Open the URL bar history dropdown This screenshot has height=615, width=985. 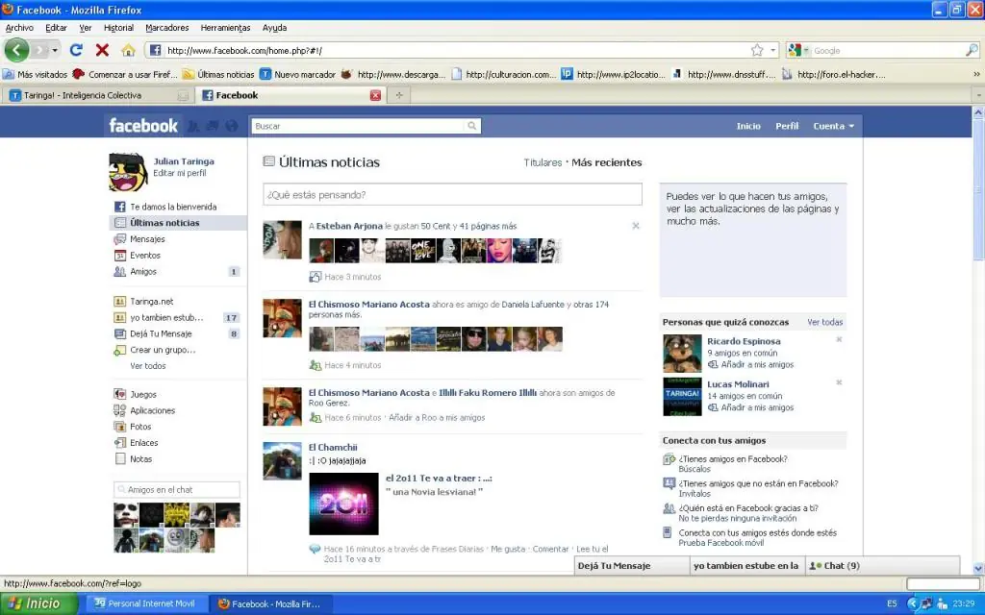[773, 50]
